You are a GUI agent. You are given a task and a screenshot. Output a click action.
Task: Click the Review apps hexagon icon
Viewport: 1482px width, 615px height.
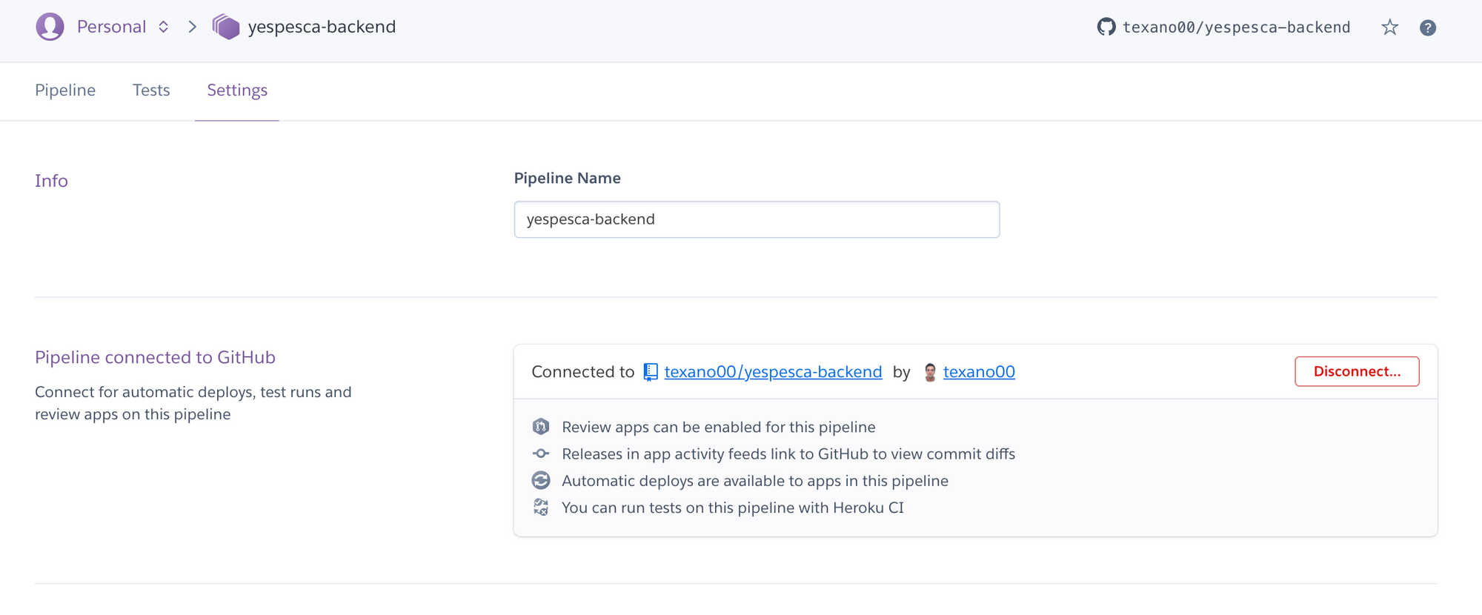pyautogui.click(x=541, y=427)
